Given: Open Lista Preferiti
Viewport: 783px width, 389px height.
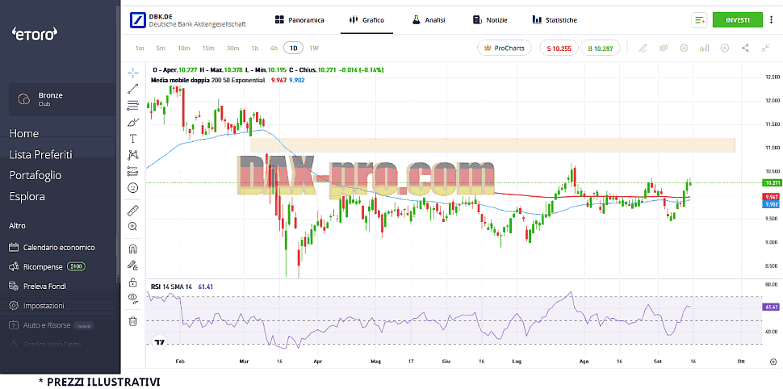Looking at the screenshot, I should click(40, 154).
